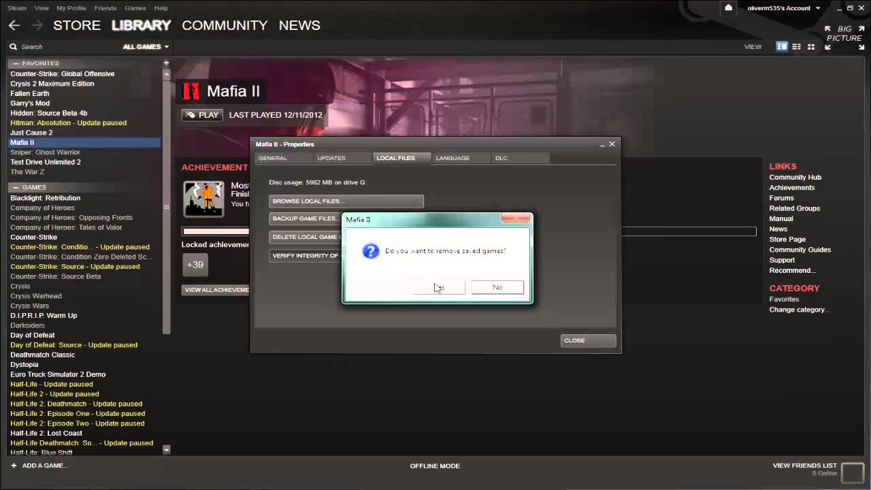
Task: Open the Achievements link
Action: [791, 188]
